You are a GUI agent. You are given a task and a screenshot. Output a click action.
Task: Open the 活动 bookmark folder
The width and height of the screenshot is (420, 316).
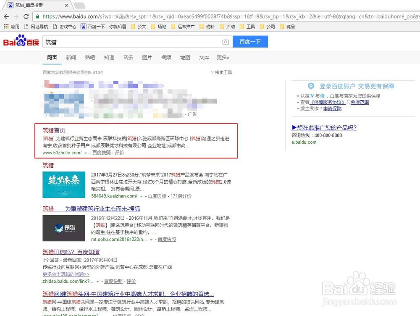coord(227,26)
